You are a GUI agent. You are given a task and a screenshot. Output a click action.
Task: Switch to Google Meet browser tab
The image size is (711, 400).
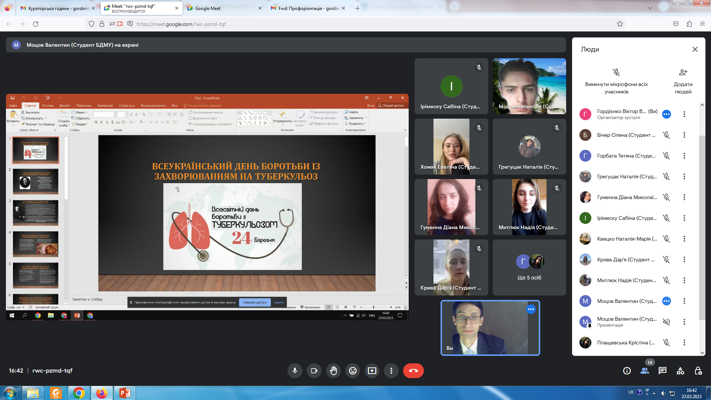[x=224, y=8]
